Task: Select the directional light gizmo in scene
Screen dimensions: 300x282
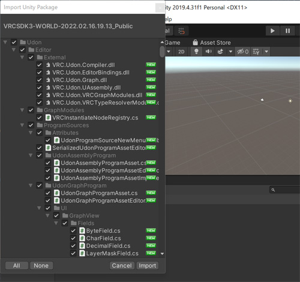Action: point(290,101)
